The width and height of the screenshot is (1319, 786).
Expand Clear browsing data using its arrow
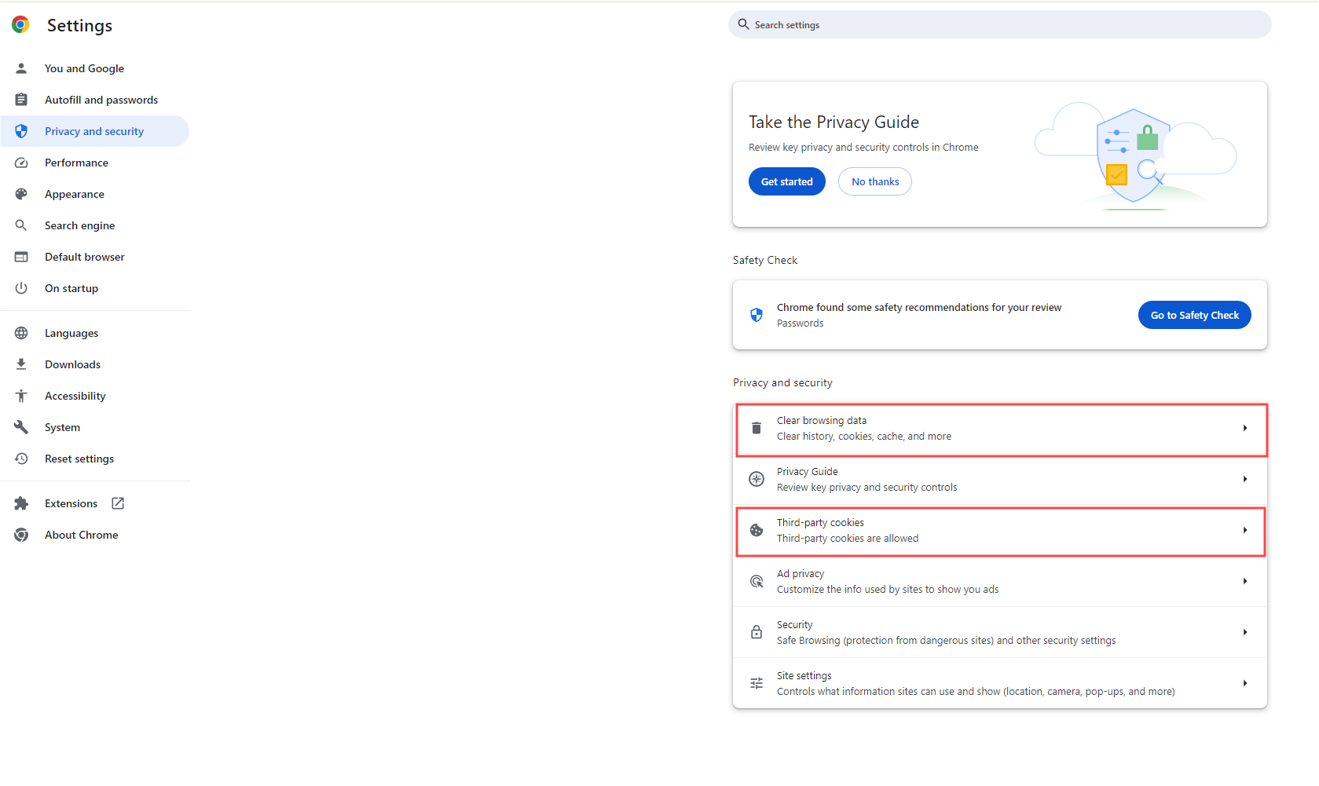tap(1244, 428)
